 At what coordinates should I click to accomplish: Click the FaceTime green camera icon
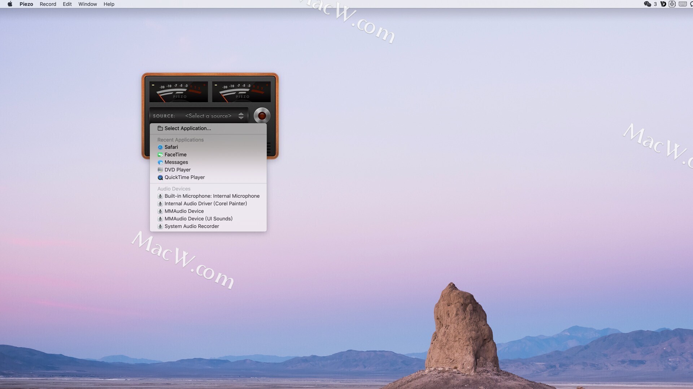pyautogui.click(x=160, y=155)
